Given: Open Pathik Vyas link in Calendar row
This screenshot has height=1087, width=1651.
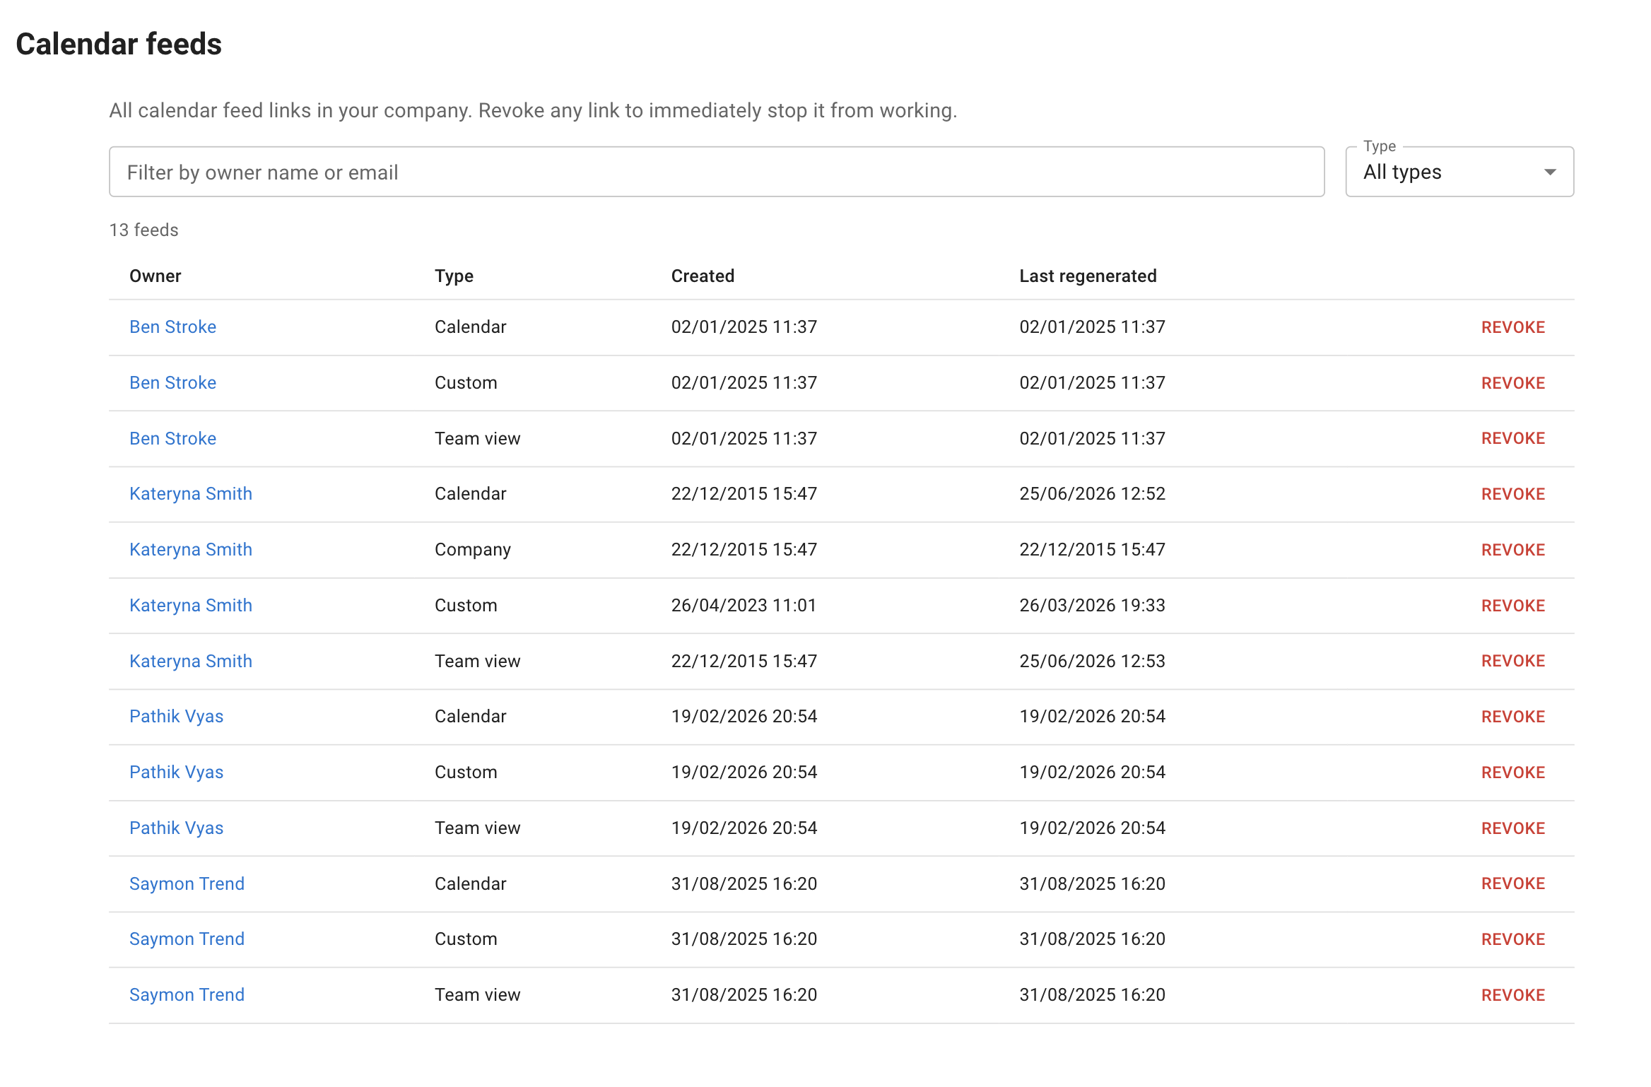Looking at the screenshot, I should [x=176, y=716].
